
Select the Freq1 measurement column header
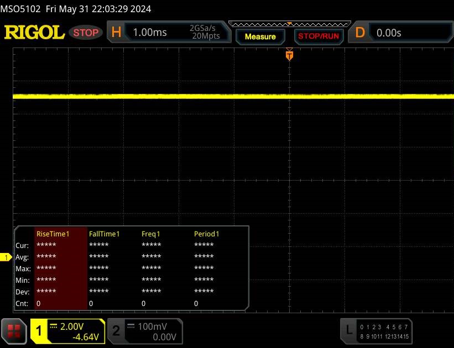click(x=150, y=234)
